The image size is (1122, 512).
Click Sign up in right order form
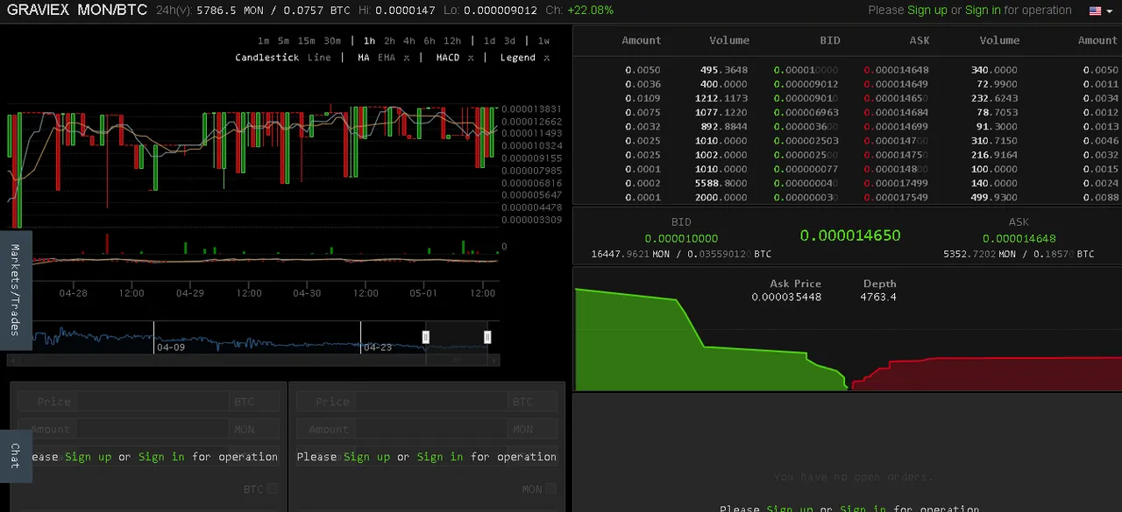coord(366,457)
